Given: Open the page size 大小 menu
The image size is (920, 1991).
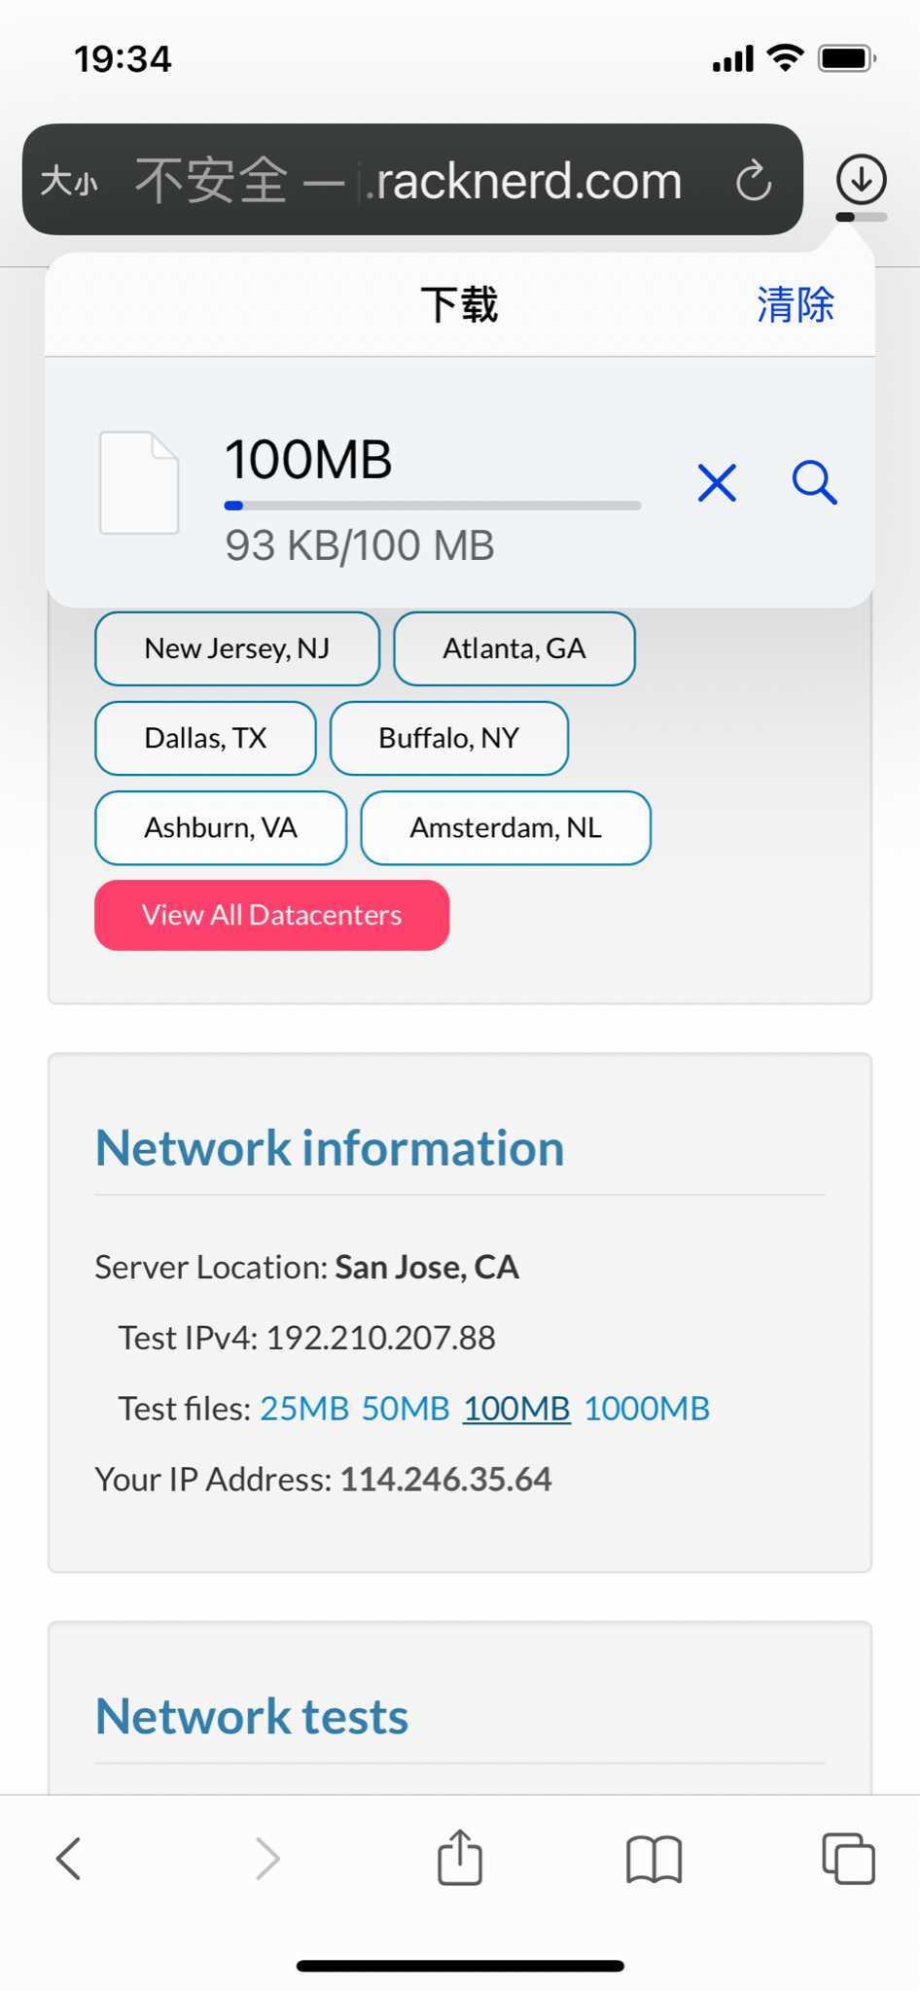Looking at the screenshot, I should pyautogui.click(x=69, y=182).
